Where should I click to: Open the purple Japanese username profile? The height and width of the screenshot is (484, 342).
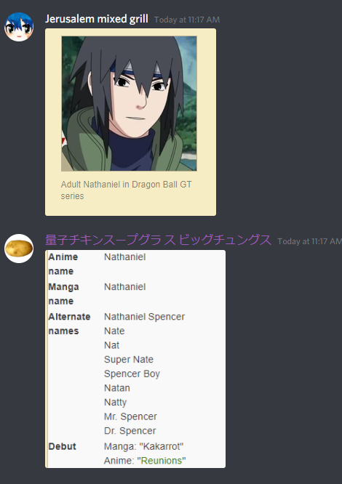tap(158, 240)
